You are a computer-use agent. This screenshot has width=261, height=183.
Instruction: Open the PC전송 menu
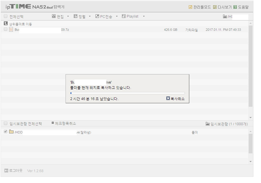pos(106,16)
